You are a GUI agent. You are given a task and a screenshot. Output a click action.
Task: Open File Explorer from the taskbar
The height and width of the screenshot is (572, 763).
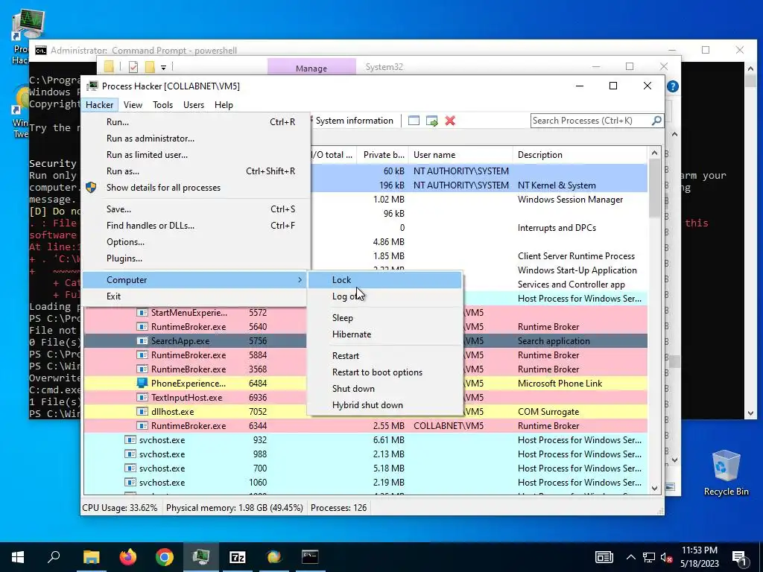[x=91, y=557]
